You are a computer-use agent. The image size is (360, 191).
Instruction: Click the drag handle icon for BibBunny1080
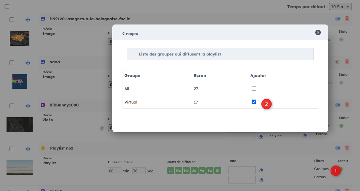[x=28, y=105]
